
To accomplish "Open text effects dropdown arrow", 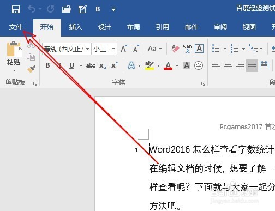I will (x=140, y=65).
